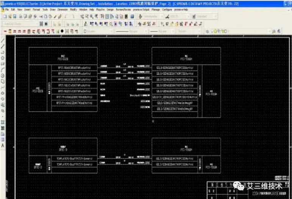The width and height of the screenshot is (292, 199).
Task: Select the Multiline Text A tool
Action: 3,145
